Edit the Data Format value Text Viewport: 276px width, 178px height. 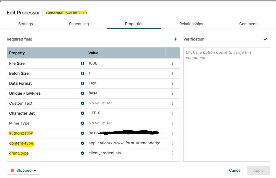tap(92, 83)
